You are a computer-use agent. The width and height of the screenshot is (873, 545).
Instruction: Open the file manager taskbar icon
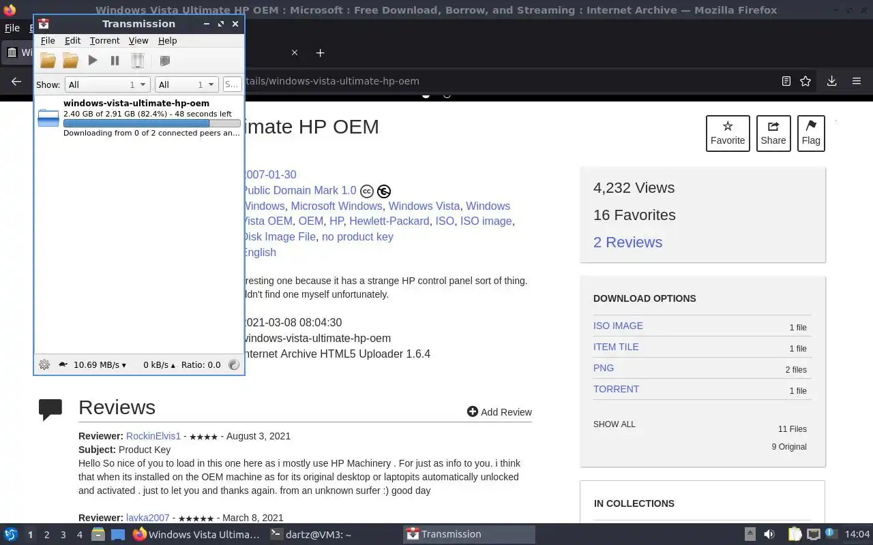click(x=98, y=534)
